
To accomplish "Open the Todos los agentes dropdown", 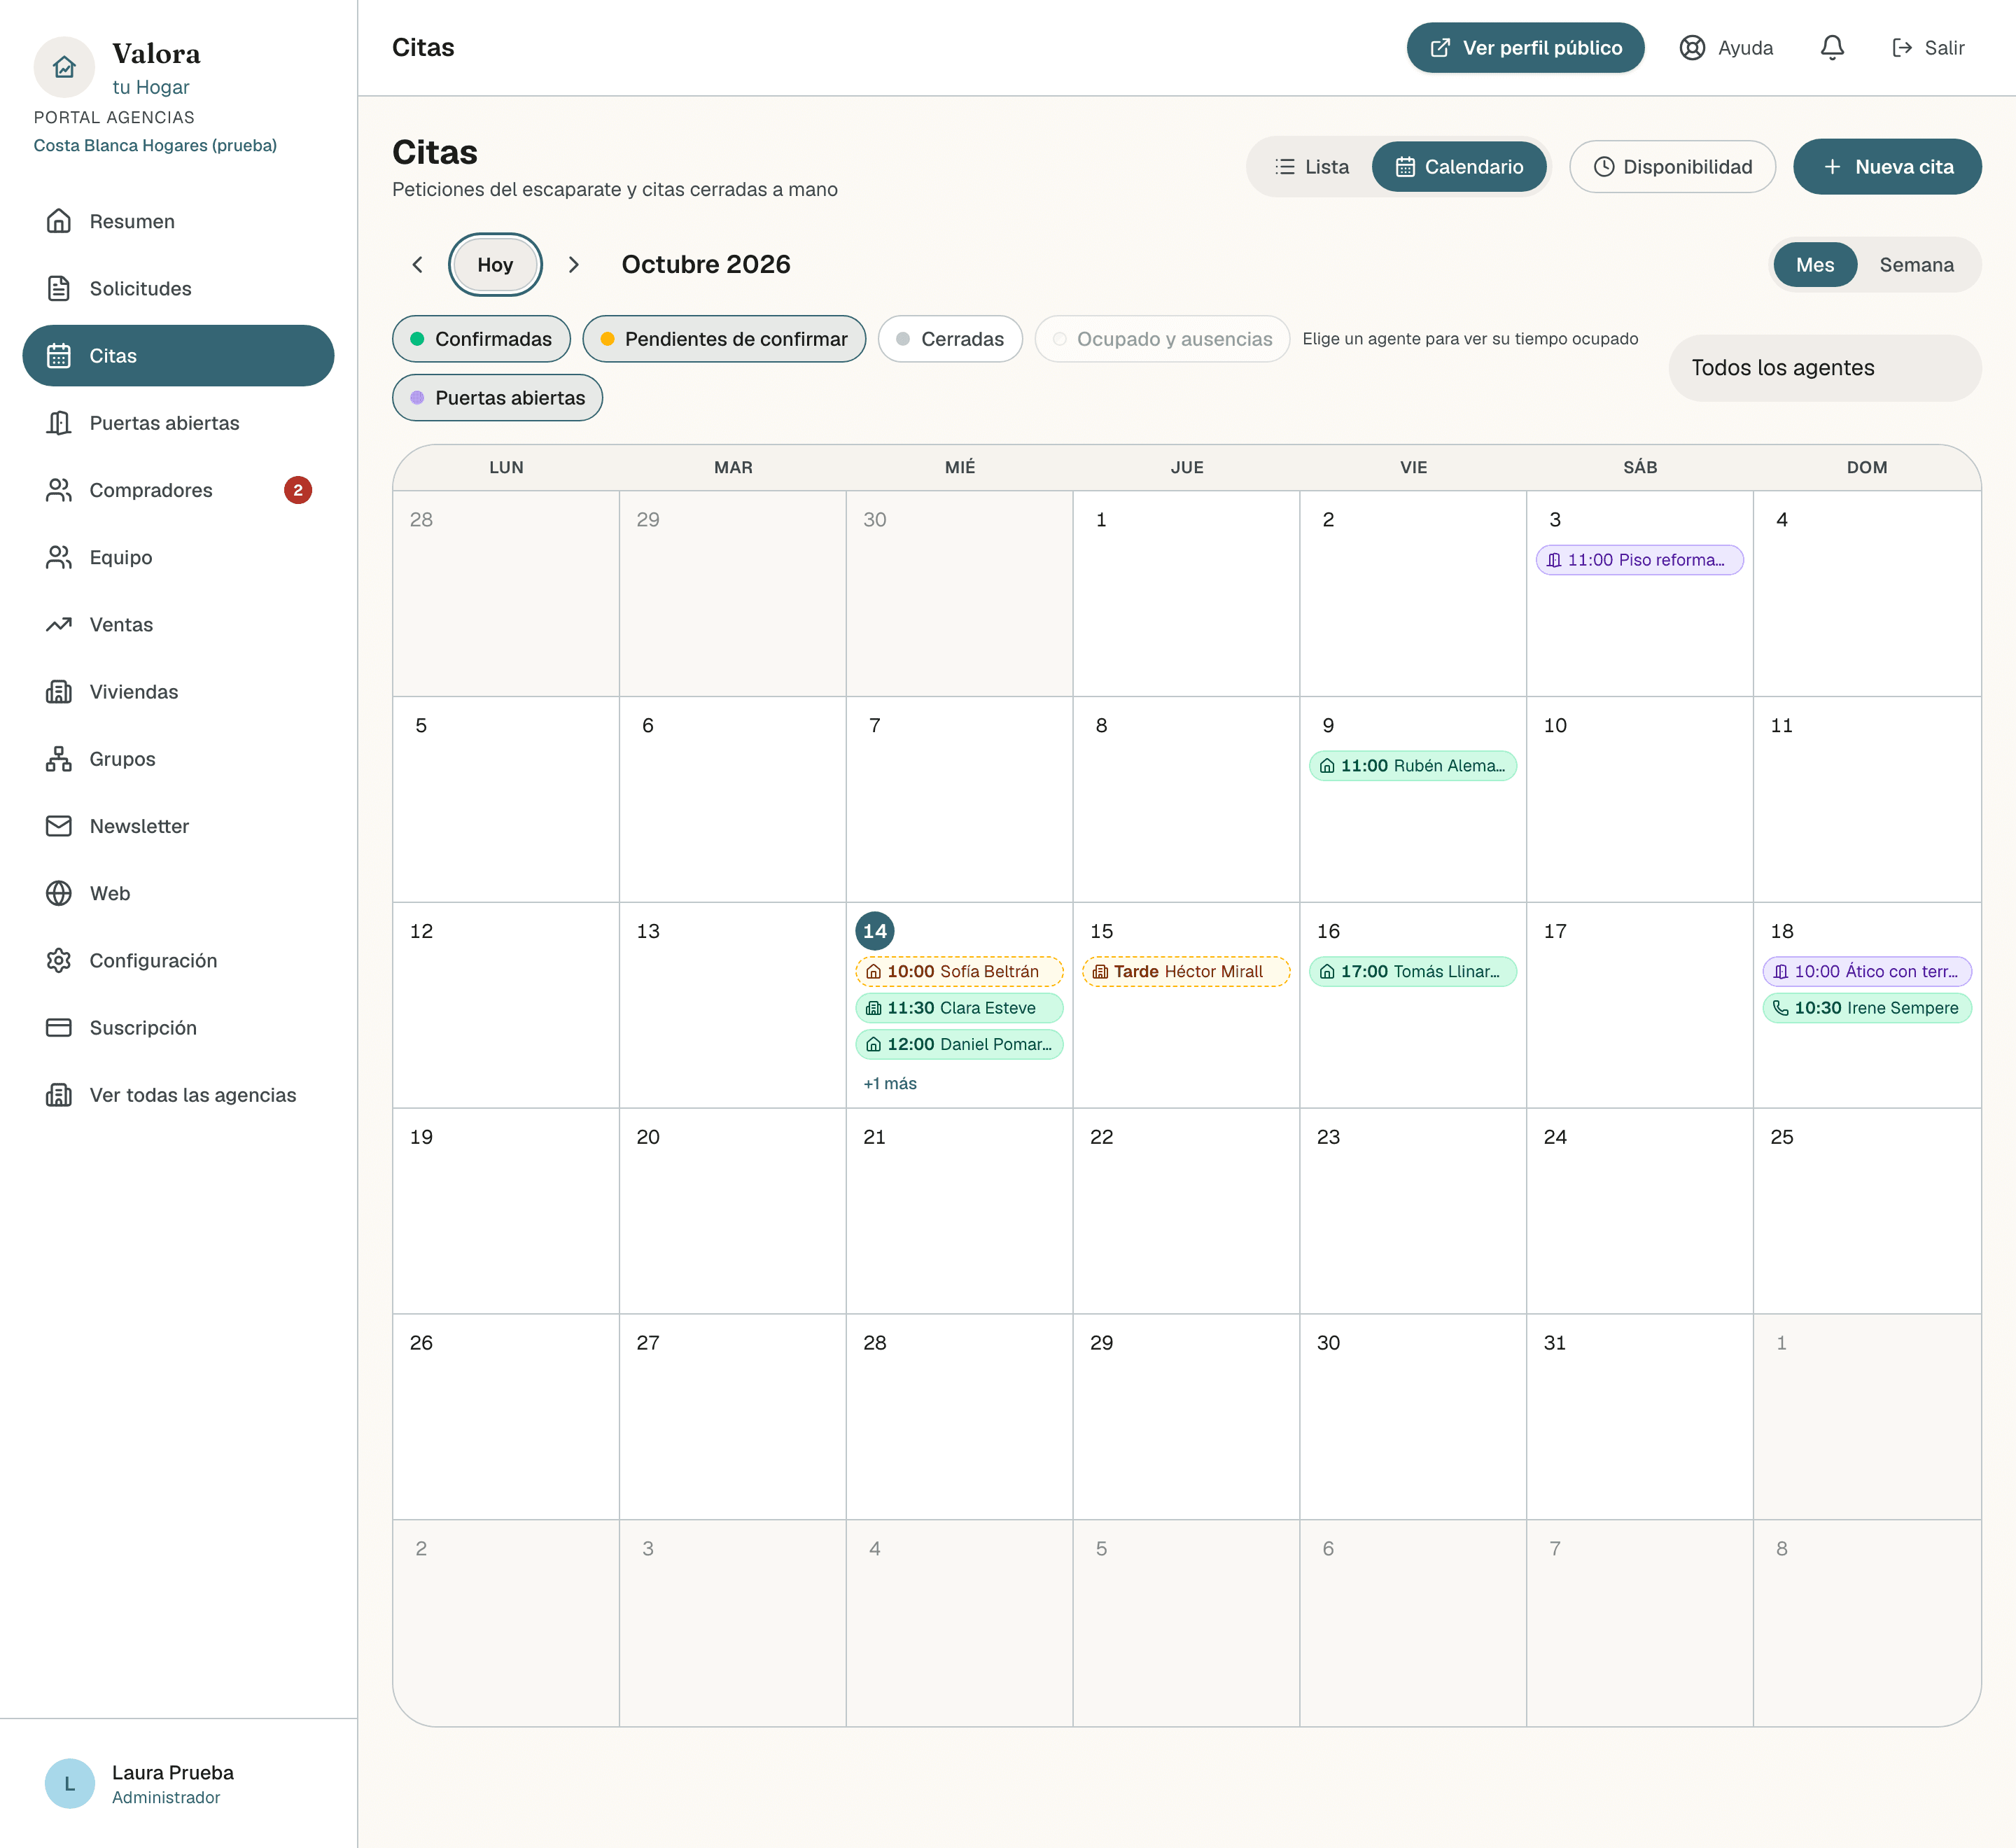I will point(1825,368).
